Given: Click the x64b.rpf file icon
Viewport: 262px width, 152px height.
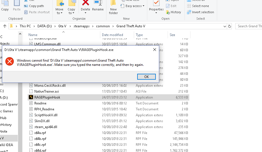Looking at the screenshot, I should click(x=31, y=138).
